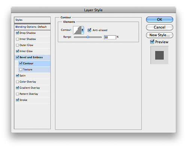
Task: Click the Cancel button
Action: [159, 27]
